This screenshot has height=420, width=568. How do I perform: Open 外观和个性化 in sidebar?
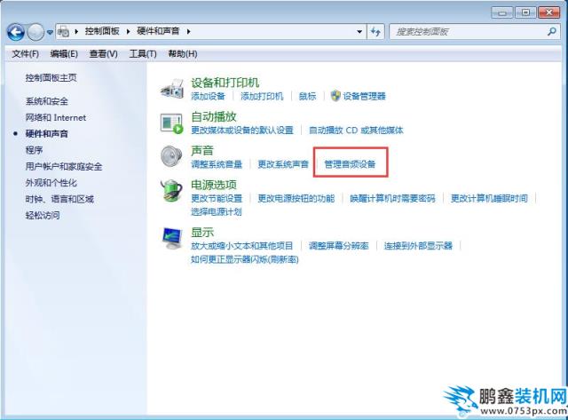pos(51,183)
